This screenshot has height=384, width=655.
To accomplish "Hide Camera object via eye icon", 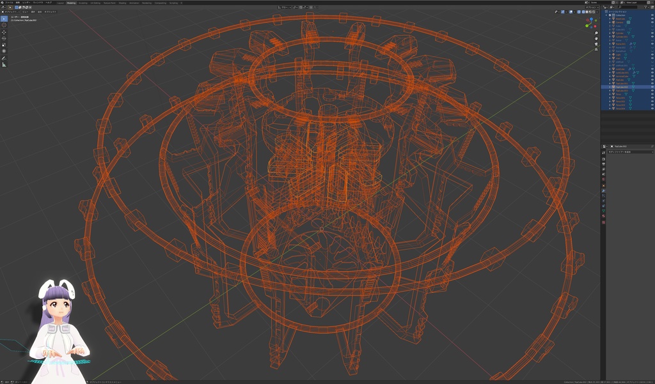I will pos(652,22).
